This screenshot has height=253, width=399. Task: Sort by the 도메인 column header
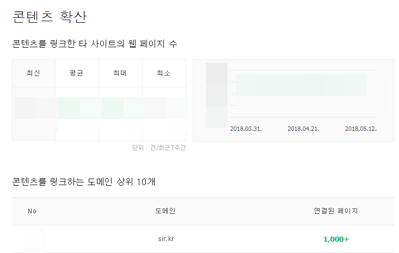coord(165,211)
